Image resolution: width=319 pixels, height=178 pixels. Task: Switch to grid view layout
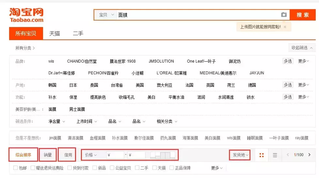[261, 155]
